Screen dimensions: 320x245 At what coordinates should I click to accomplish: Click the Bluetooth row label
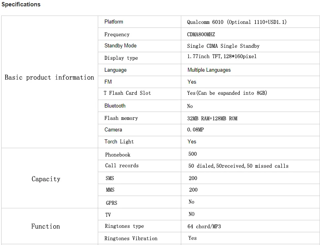click(x=115, y=106)
